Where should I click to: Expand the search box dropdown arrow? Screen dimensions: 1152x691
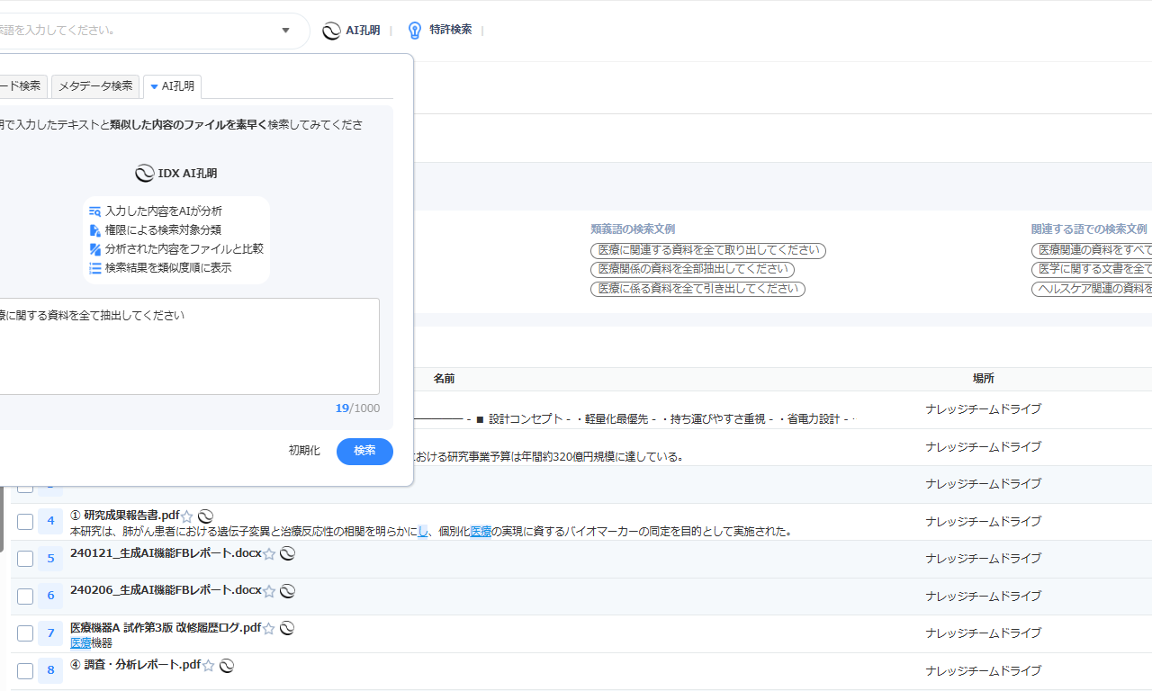pos(286,31)
